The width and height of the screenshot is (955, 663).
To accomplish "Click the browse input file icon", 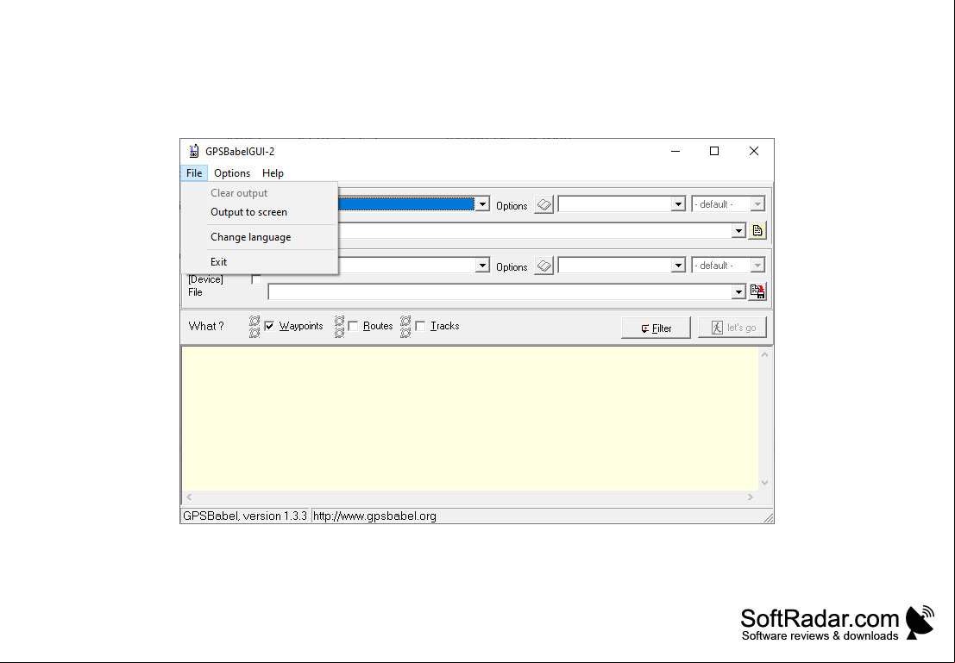I will tap(757, 230).
